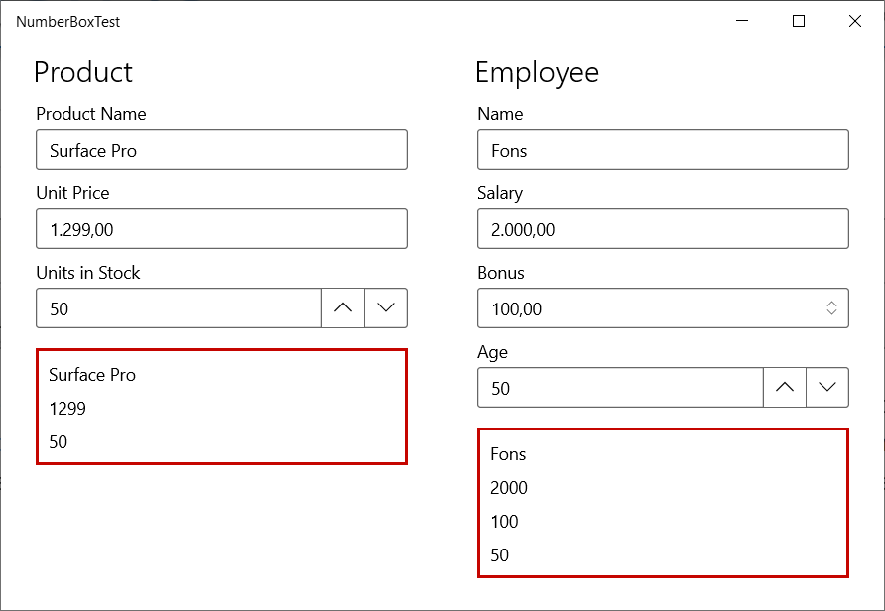Viewport: 885px width, 611px height.
Task: Click into the Unit Price number box
Action: (221, 228)
